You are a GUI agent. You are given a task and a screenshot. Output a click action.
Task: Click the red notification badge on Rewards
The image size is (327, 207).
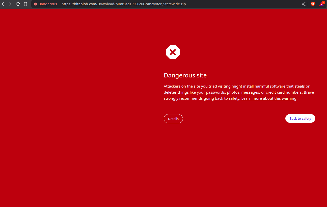pos(323,3)
